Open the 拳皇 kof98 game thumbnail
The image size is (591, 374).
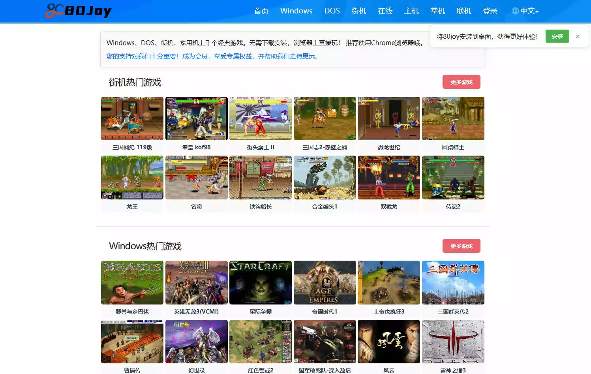197,118
